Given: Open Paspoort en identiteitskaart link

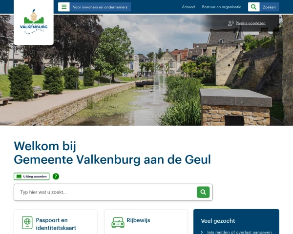Looking at the screenshot, I should tap(56, 224).
